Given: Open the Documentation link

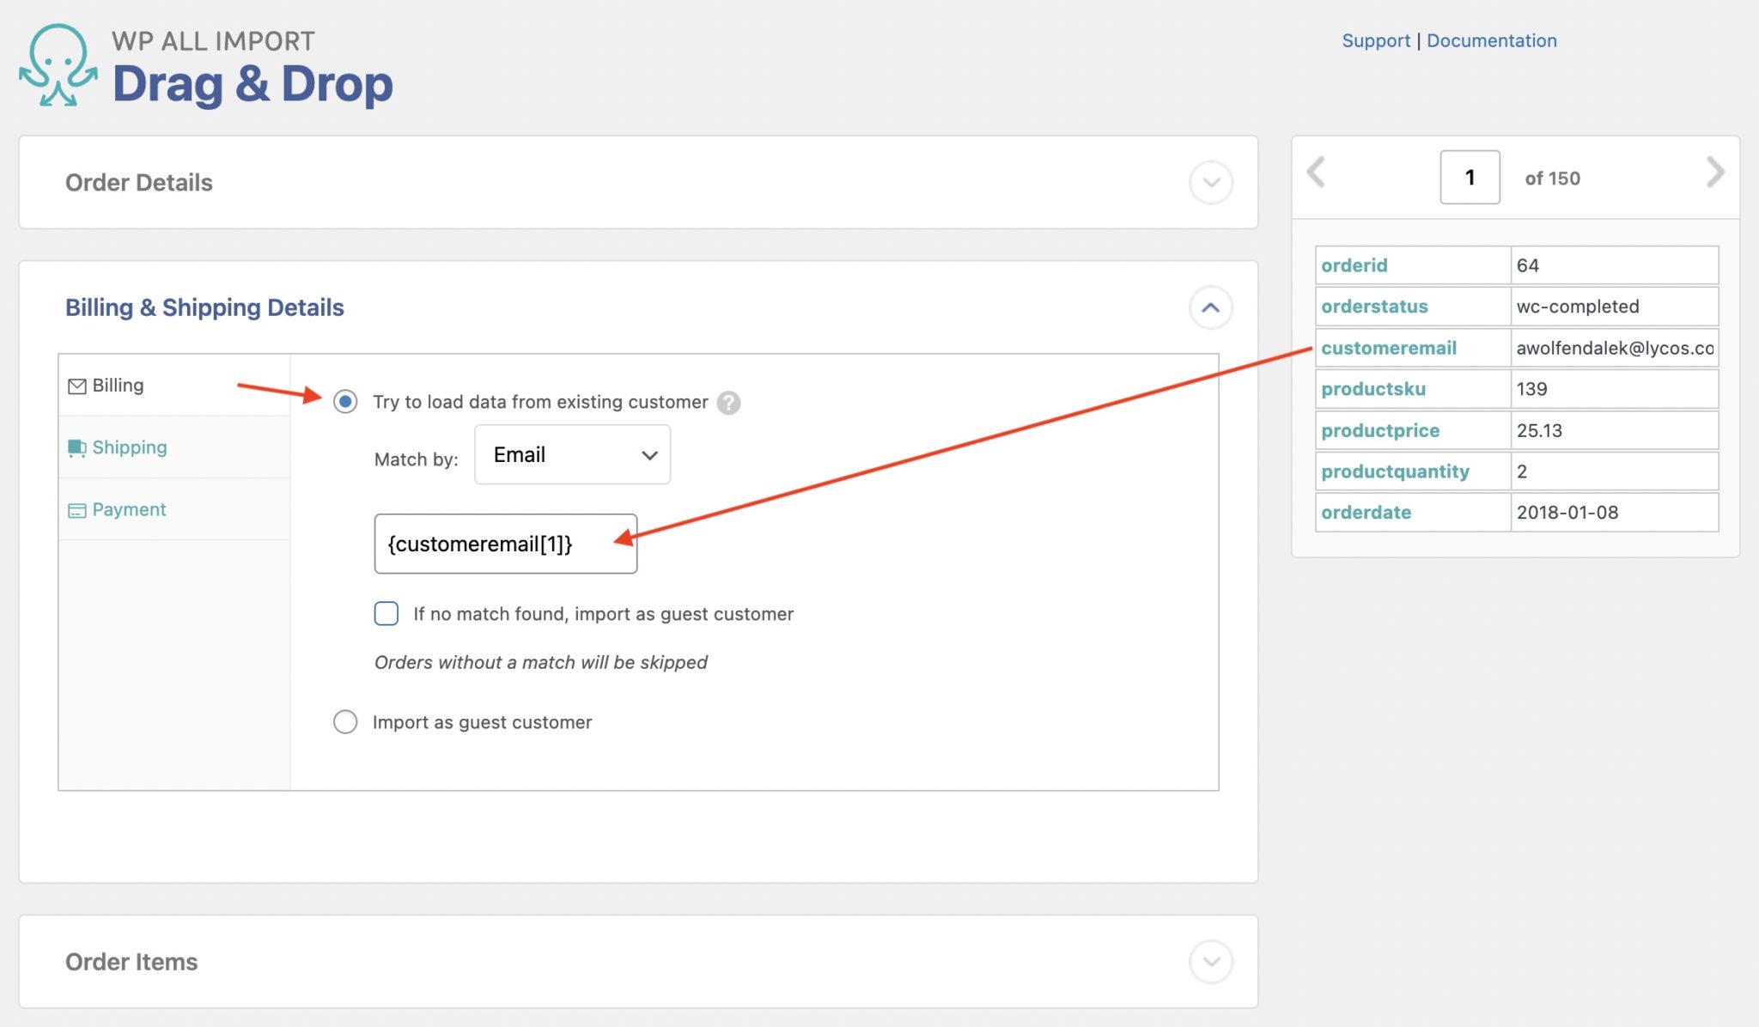Looking at the screenshot, I should 1491,39.
